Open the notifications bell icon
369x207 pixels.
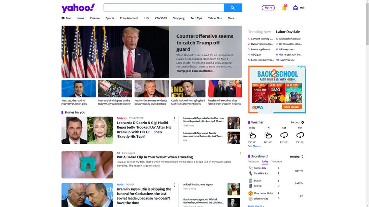tap(284, 8)
